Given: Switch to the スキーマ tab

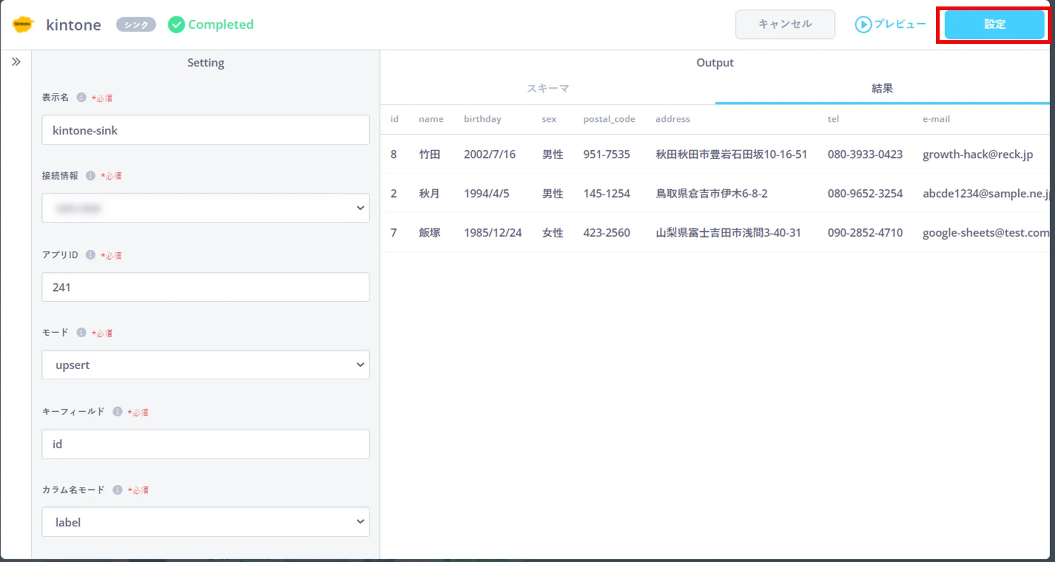Looking at the screenshot, I should pos(547,89).
